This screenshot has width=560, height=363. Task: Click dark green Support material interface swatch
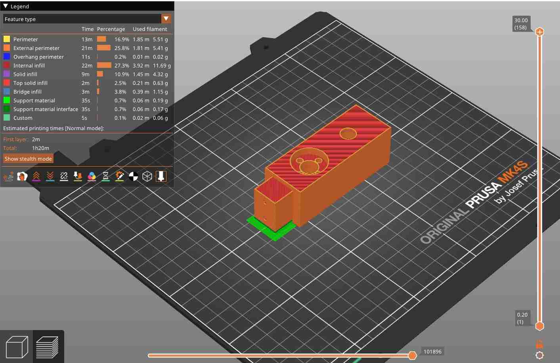pos(7,109)
